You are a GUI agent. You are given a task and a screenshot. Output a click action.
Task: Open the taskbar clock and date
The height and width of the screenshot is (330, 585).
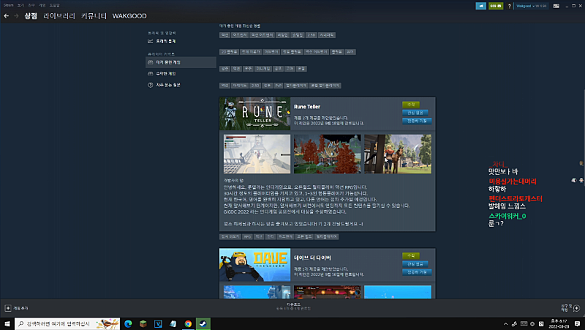pyautogui.click(x=559, y=323)
